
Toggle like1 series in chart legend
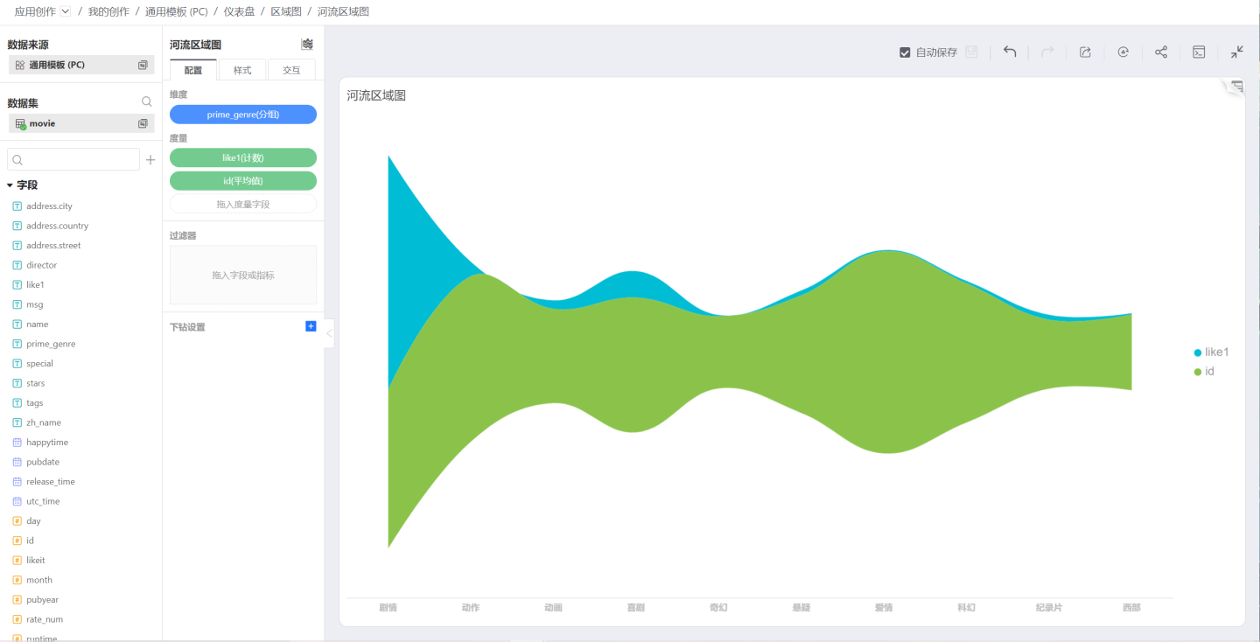pos(1212,352)
